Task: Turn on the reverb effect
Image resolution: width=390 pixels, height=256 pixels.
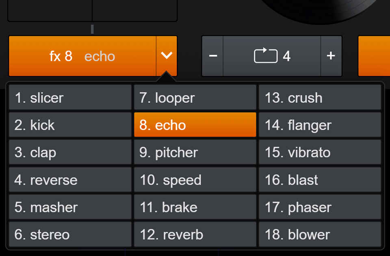Action: click(195, 234)
